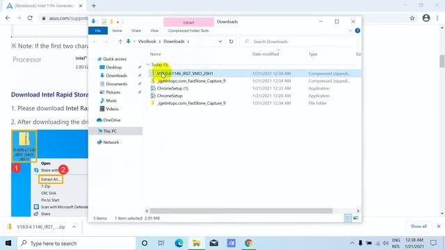
Task: Open the volume control in the system tray
Action: [385, 243]
